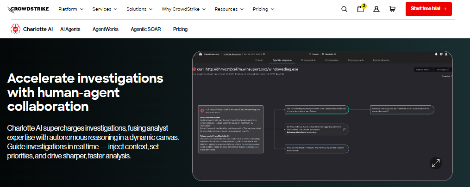Open the site search icon
470x187 pixels.
344,9
